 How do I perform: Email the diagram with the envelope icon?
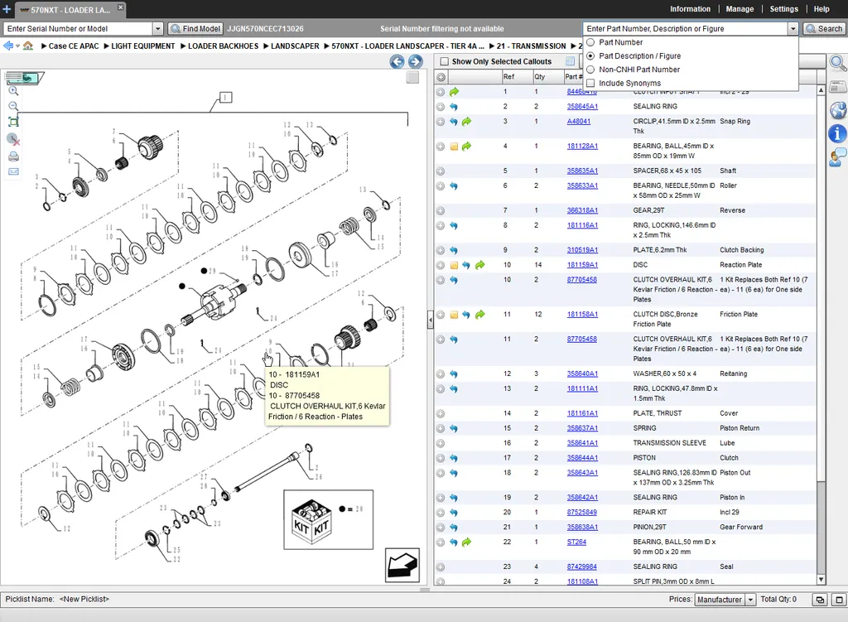(13, 171)
